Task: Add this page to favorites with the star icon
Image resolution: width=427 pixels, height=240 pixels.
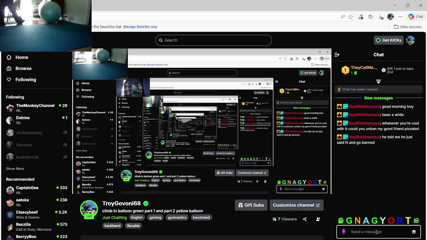Action: [351, 17]
